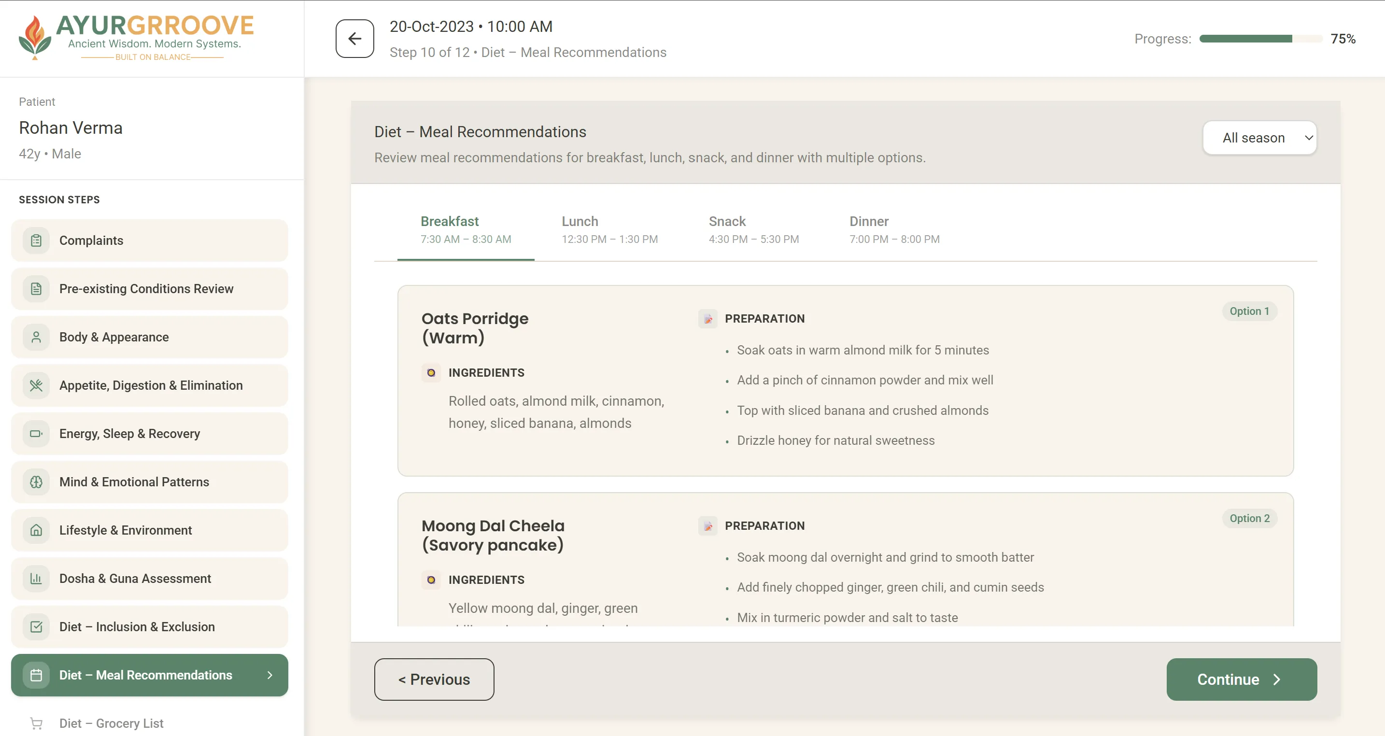Click the Moong Dal Cheela title

[x=493, y=536]
